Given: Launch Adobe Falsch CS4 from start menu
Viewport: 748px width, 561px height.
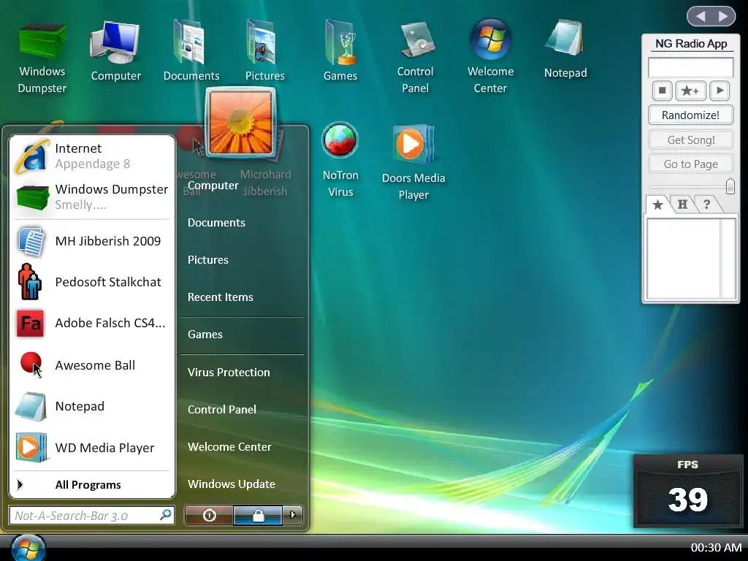Looking at the screenshot, I should pyautogui.click(x=92, y=323).
